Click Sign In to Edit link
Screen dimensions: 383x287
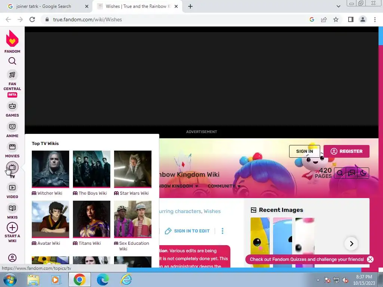click(x=187, y=231)
